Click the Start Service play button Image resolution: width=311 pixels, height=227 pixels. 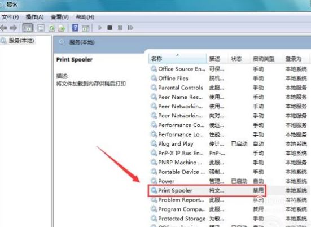pyautogui.click(x=100, y=28)
